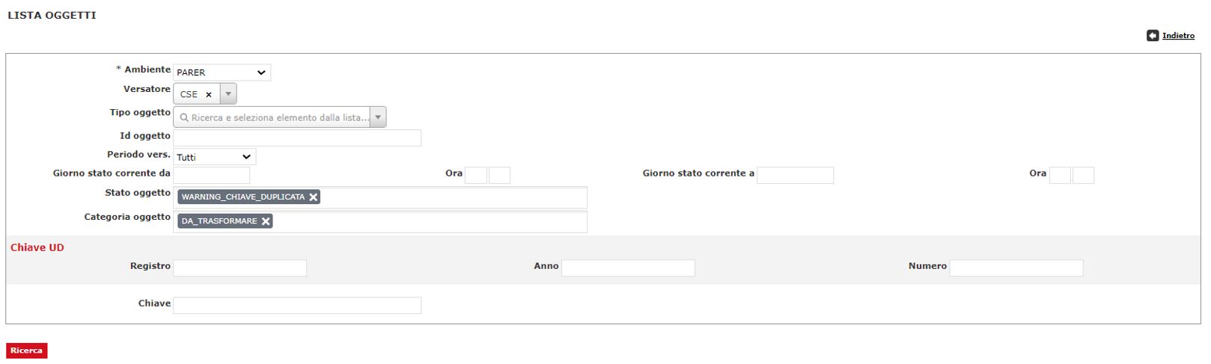Remove the WARNING_CHIAVE_DUPLICATA tag

pos(314,197)
